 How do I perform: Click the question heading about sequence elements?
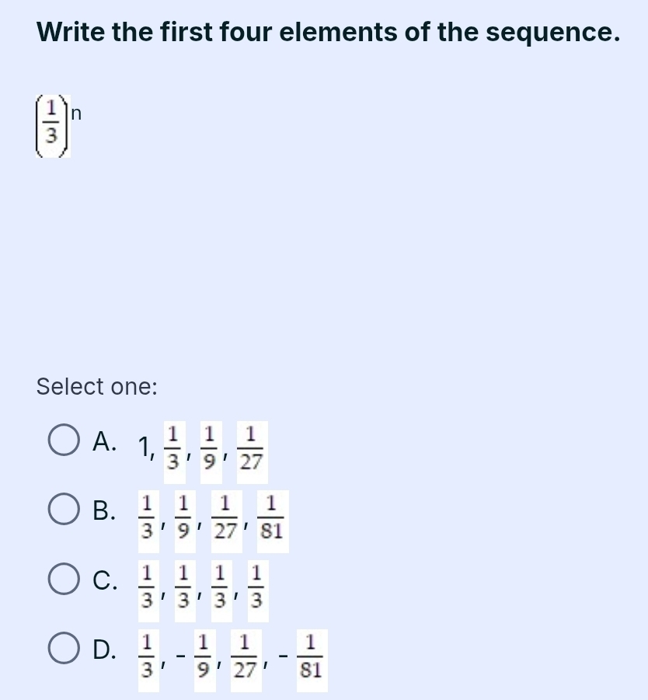coord(328,33)
